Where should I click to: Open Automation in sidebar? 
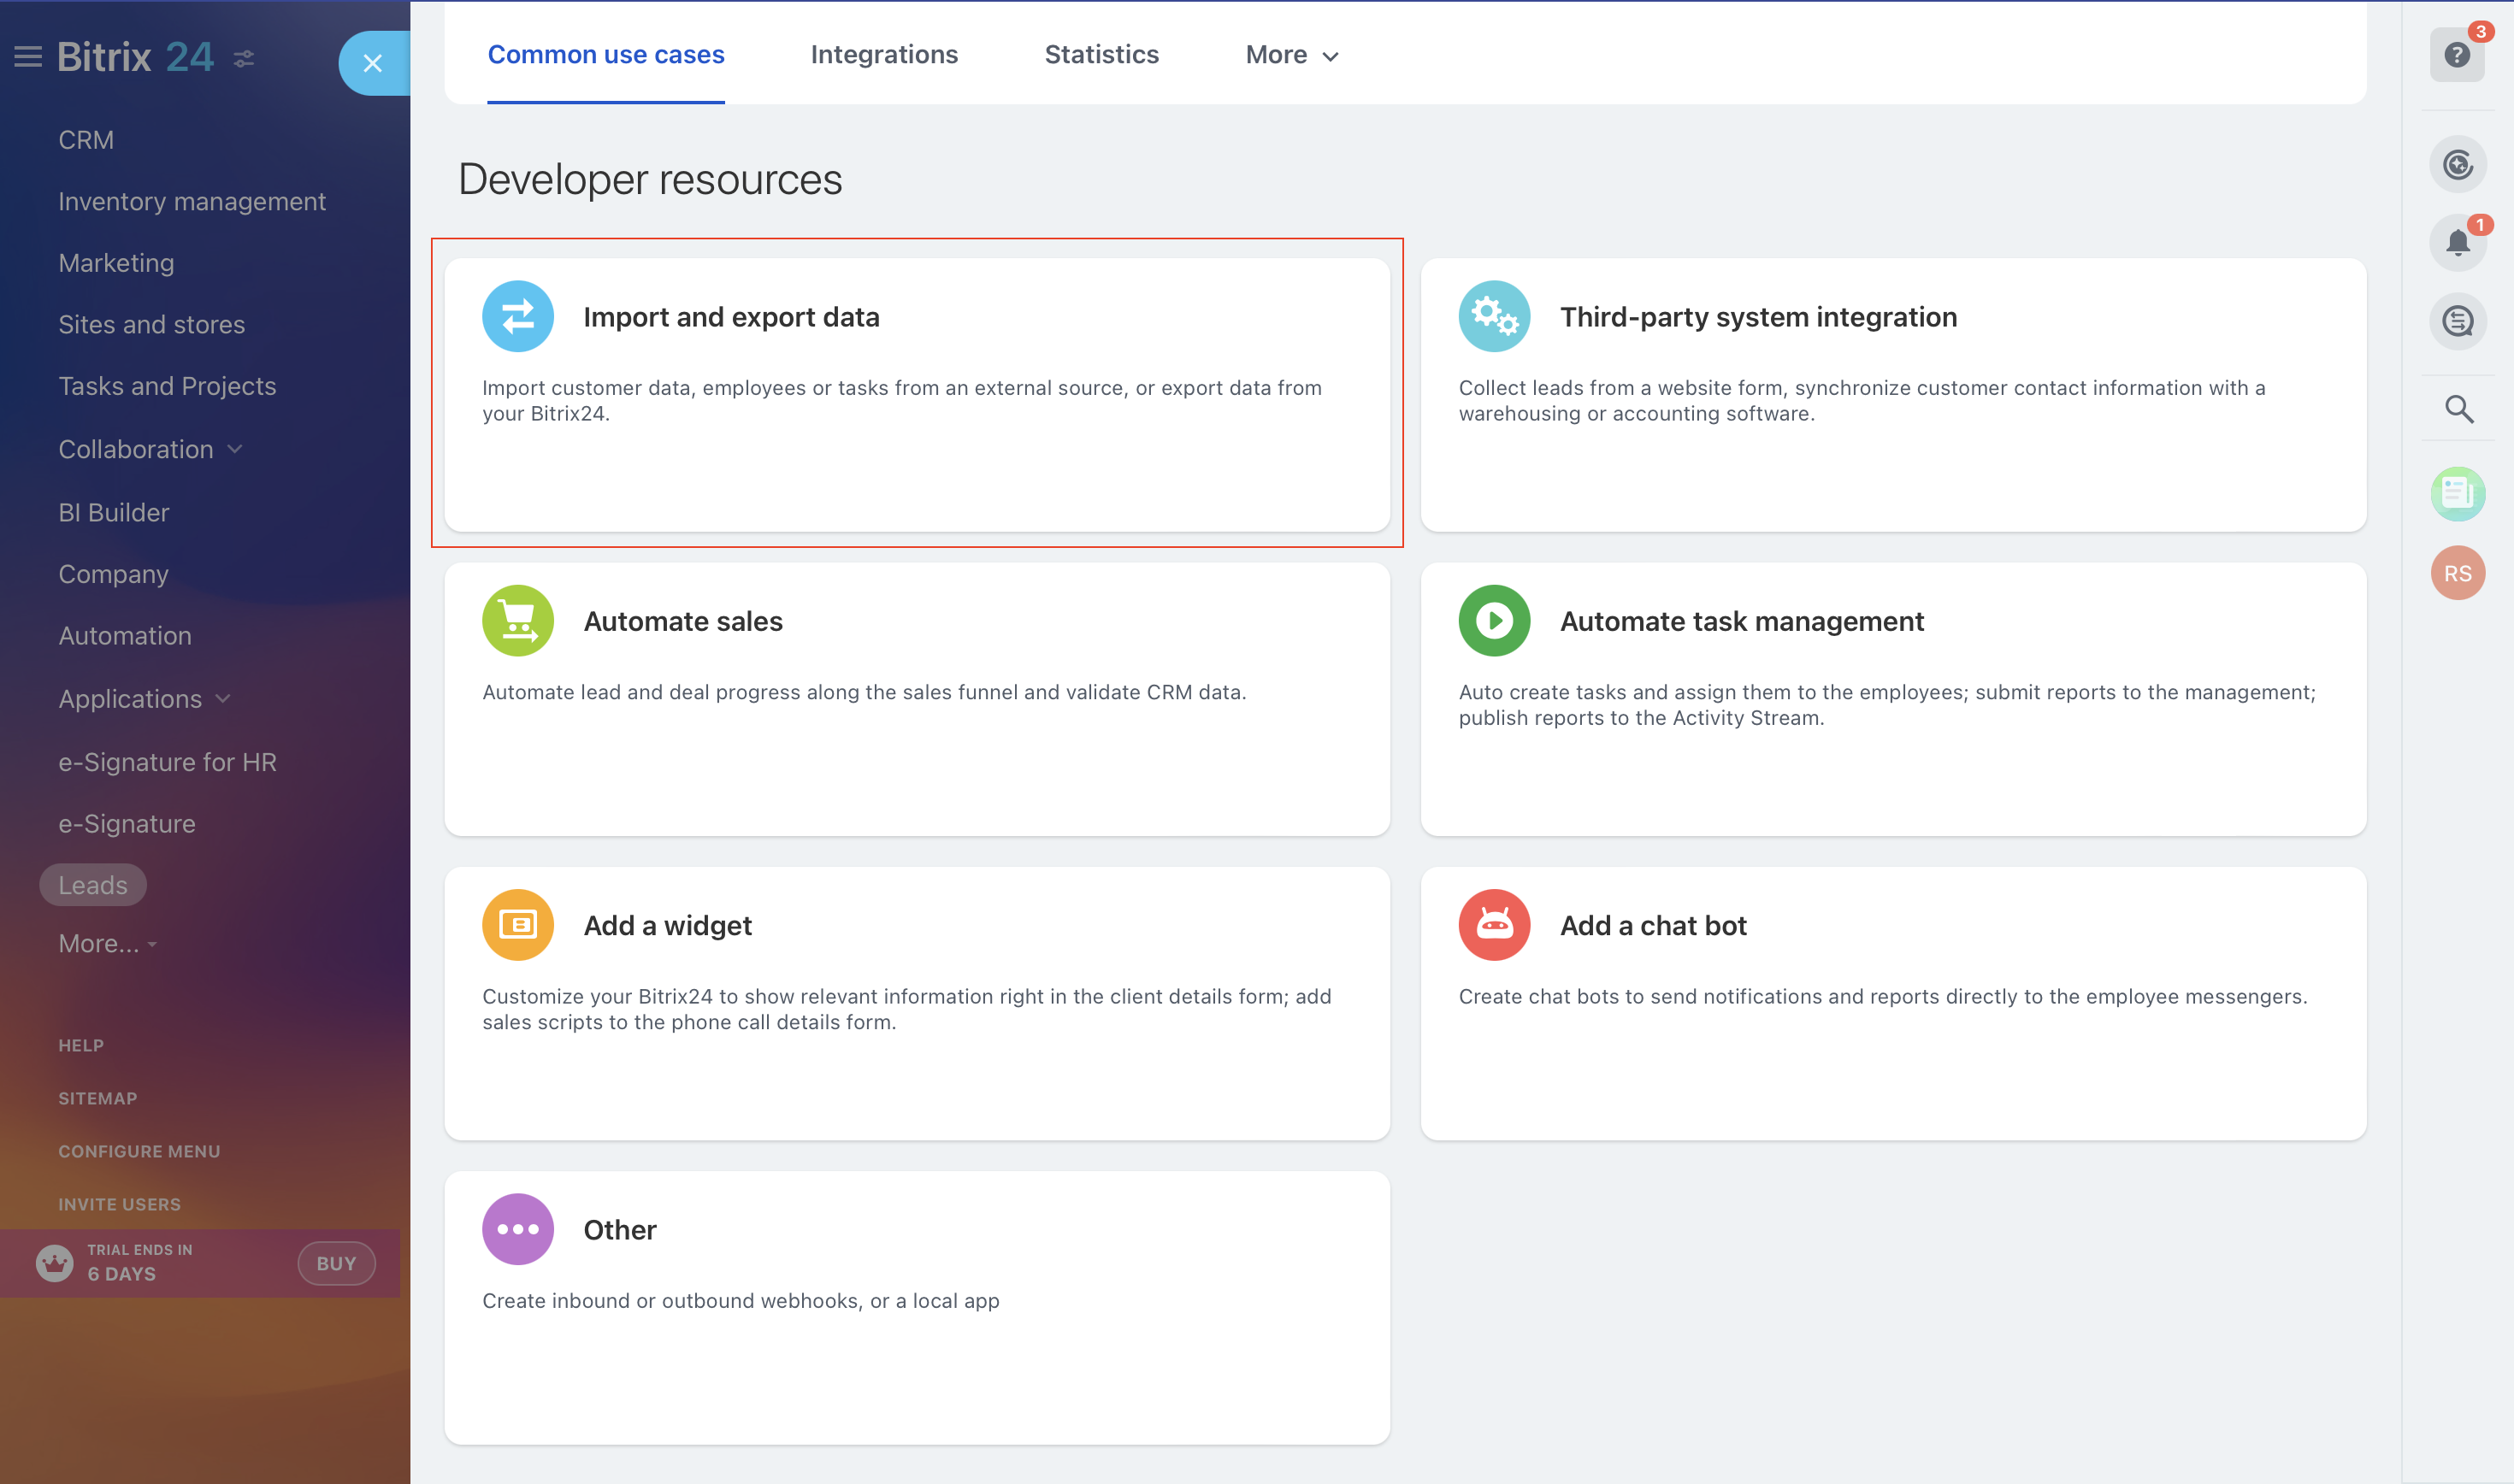125,635
